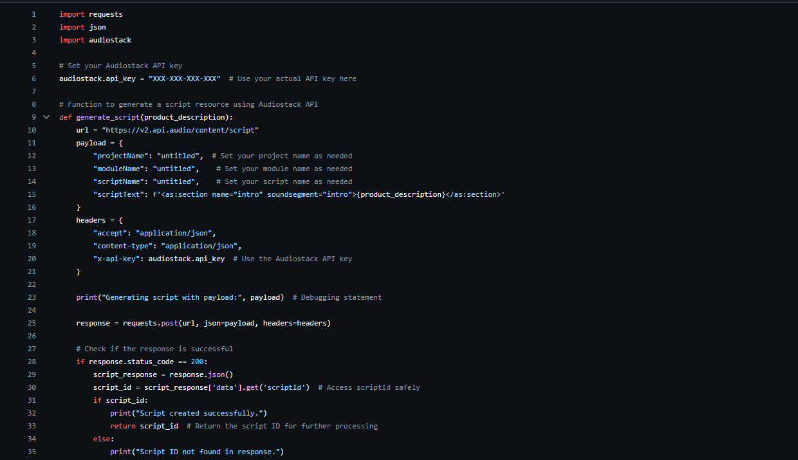
Task: Click the "accept" header key
Action: [x=110, y=233]
